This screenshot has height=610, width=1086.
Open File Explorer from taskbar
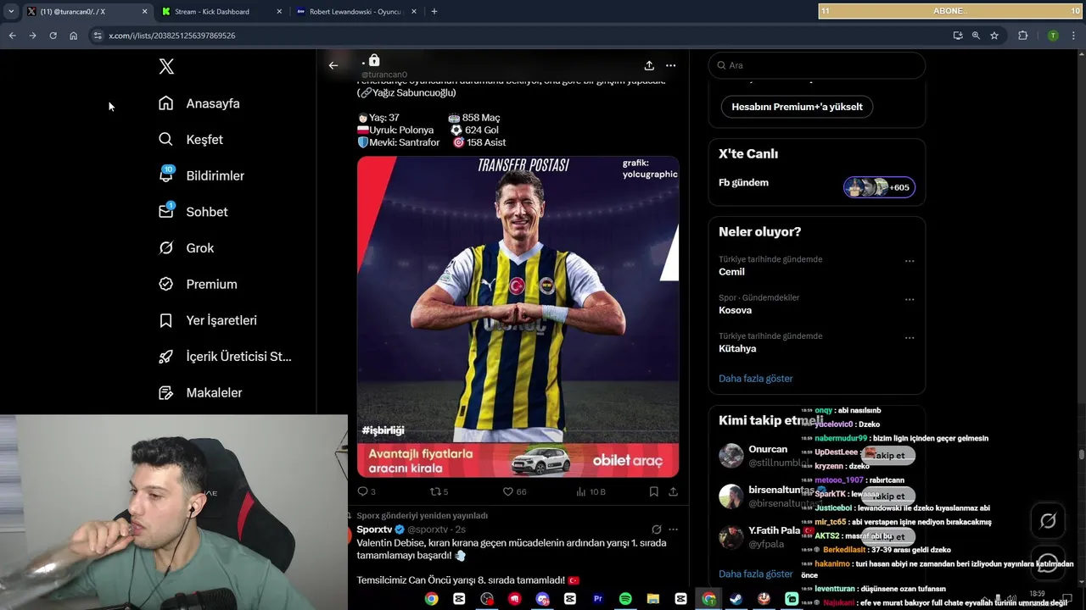click(653, 599)
